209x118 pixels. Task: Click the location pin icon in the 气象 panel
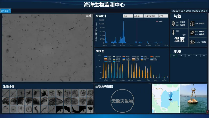tap(173, 24)
